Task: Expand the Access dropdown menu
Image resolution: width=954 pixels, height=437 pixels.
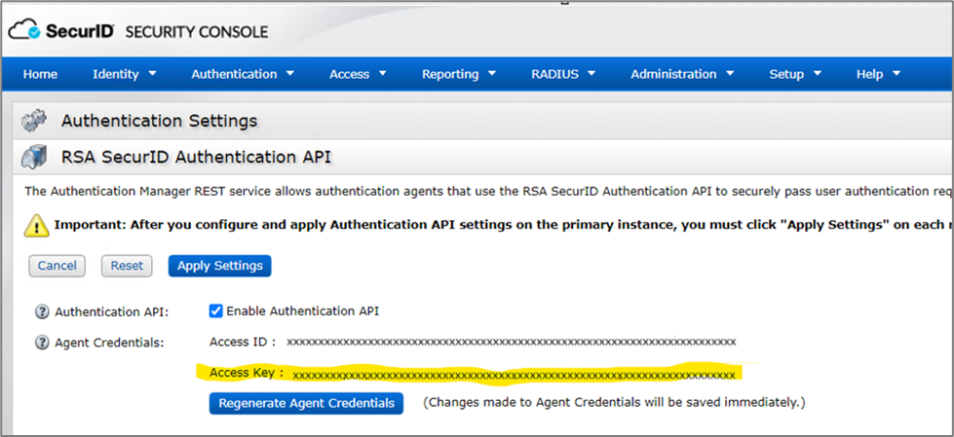Action: (x=358, y=74)
